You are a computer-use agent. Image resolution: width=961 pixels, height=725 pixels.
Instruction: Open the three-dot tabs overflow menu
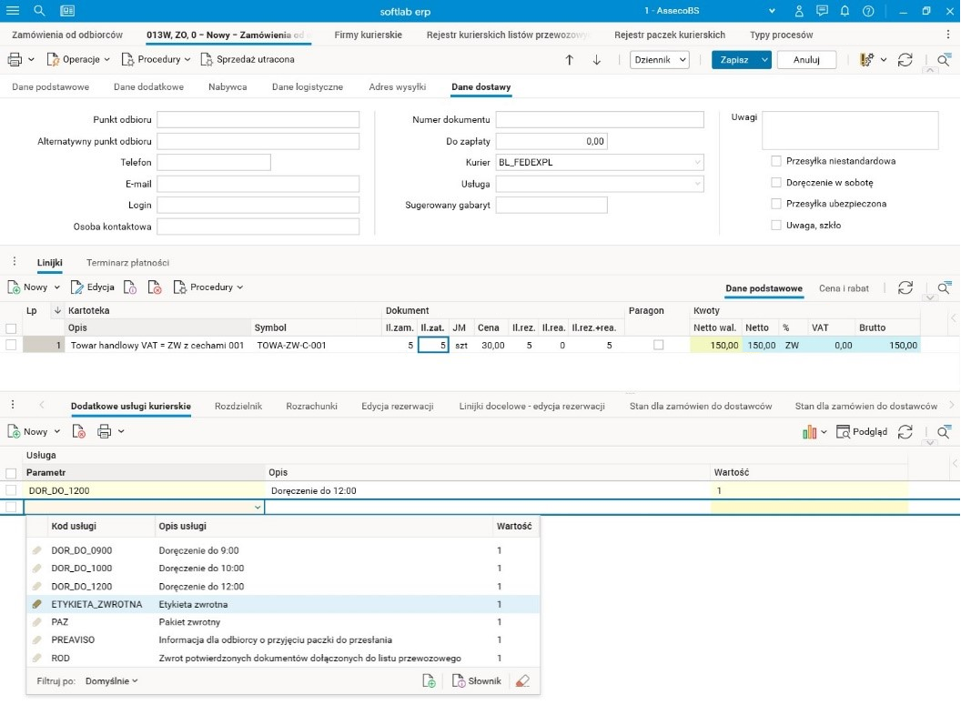(x=949, y=35)
